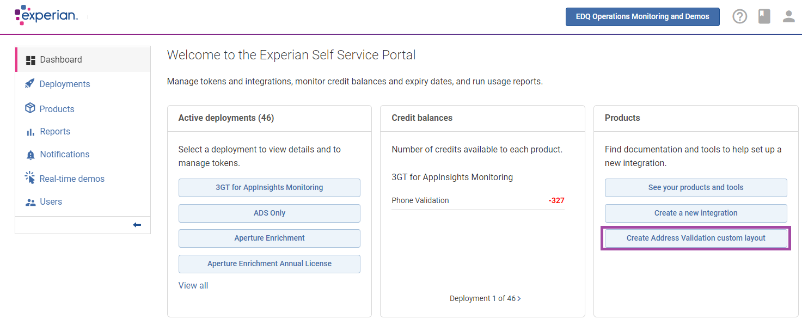Open help via the question mark icon

pyautogui.click(x=739, y=17)
